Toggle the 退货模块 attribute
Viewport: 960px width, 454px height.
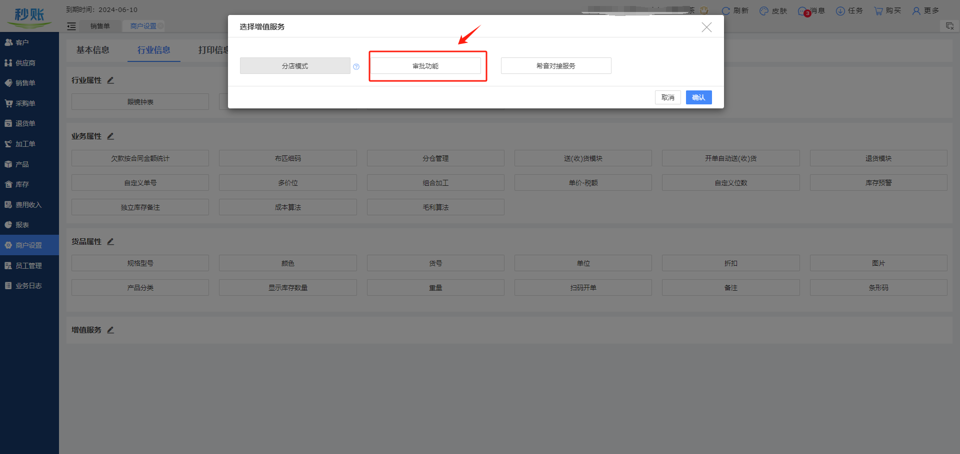point(878,158)
